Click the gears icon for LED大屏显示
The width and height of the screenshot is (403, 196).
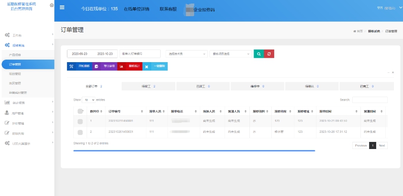[x=7, y=143]
